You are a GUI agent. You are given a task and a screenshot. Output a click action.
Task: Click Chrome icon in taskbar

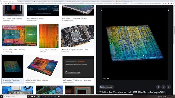(x=39, y=97)
